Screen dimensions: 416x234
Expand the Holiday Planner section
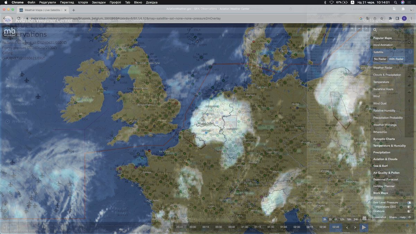pyautogui.click(x=384, y=186)
